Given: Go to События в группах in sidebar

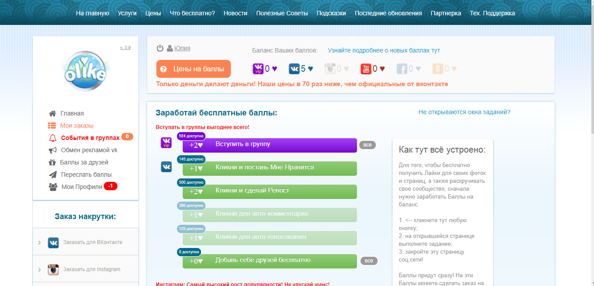Looking at the screenshot, I should pos(90,138).
